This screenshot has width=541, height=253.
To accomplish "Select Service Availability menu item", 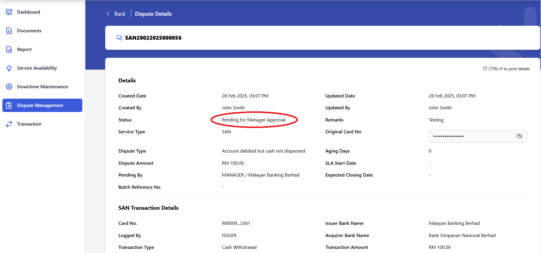I will [x=37, y=68].
